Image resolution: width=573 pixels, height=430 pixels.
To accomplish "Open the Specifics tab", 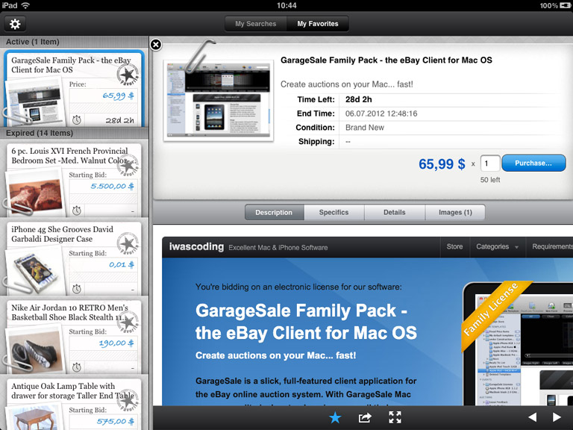I will pyautogui.click(x=334, y=213).
